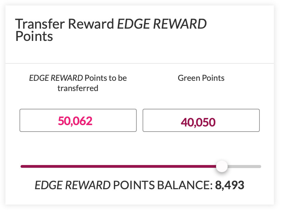Click gray unfilled slider segment beyond handle
This screenshot has height=210, width=281.
tap(244, 166)
